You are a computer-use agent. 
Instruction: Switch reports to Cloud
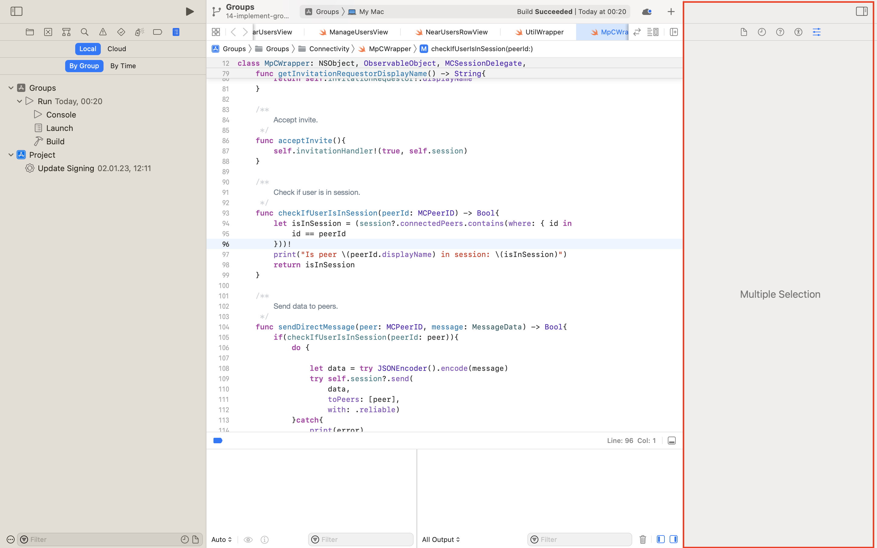pos(117,49)
